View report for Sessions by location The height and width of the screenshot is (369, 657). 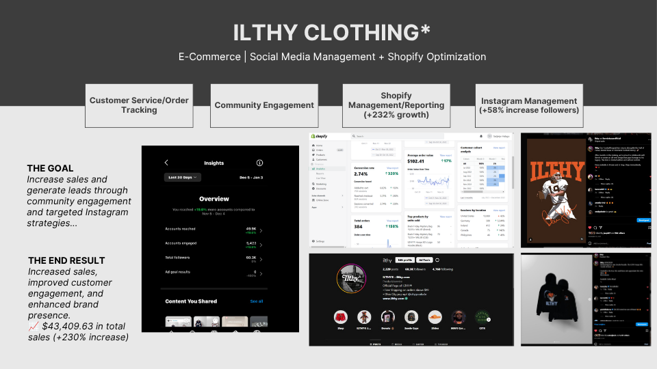click(x=499, y=210)
